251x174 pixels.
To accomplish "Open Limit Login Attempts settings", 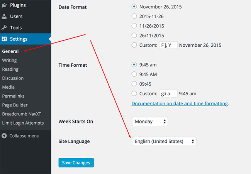I will [x=23, y=123].
